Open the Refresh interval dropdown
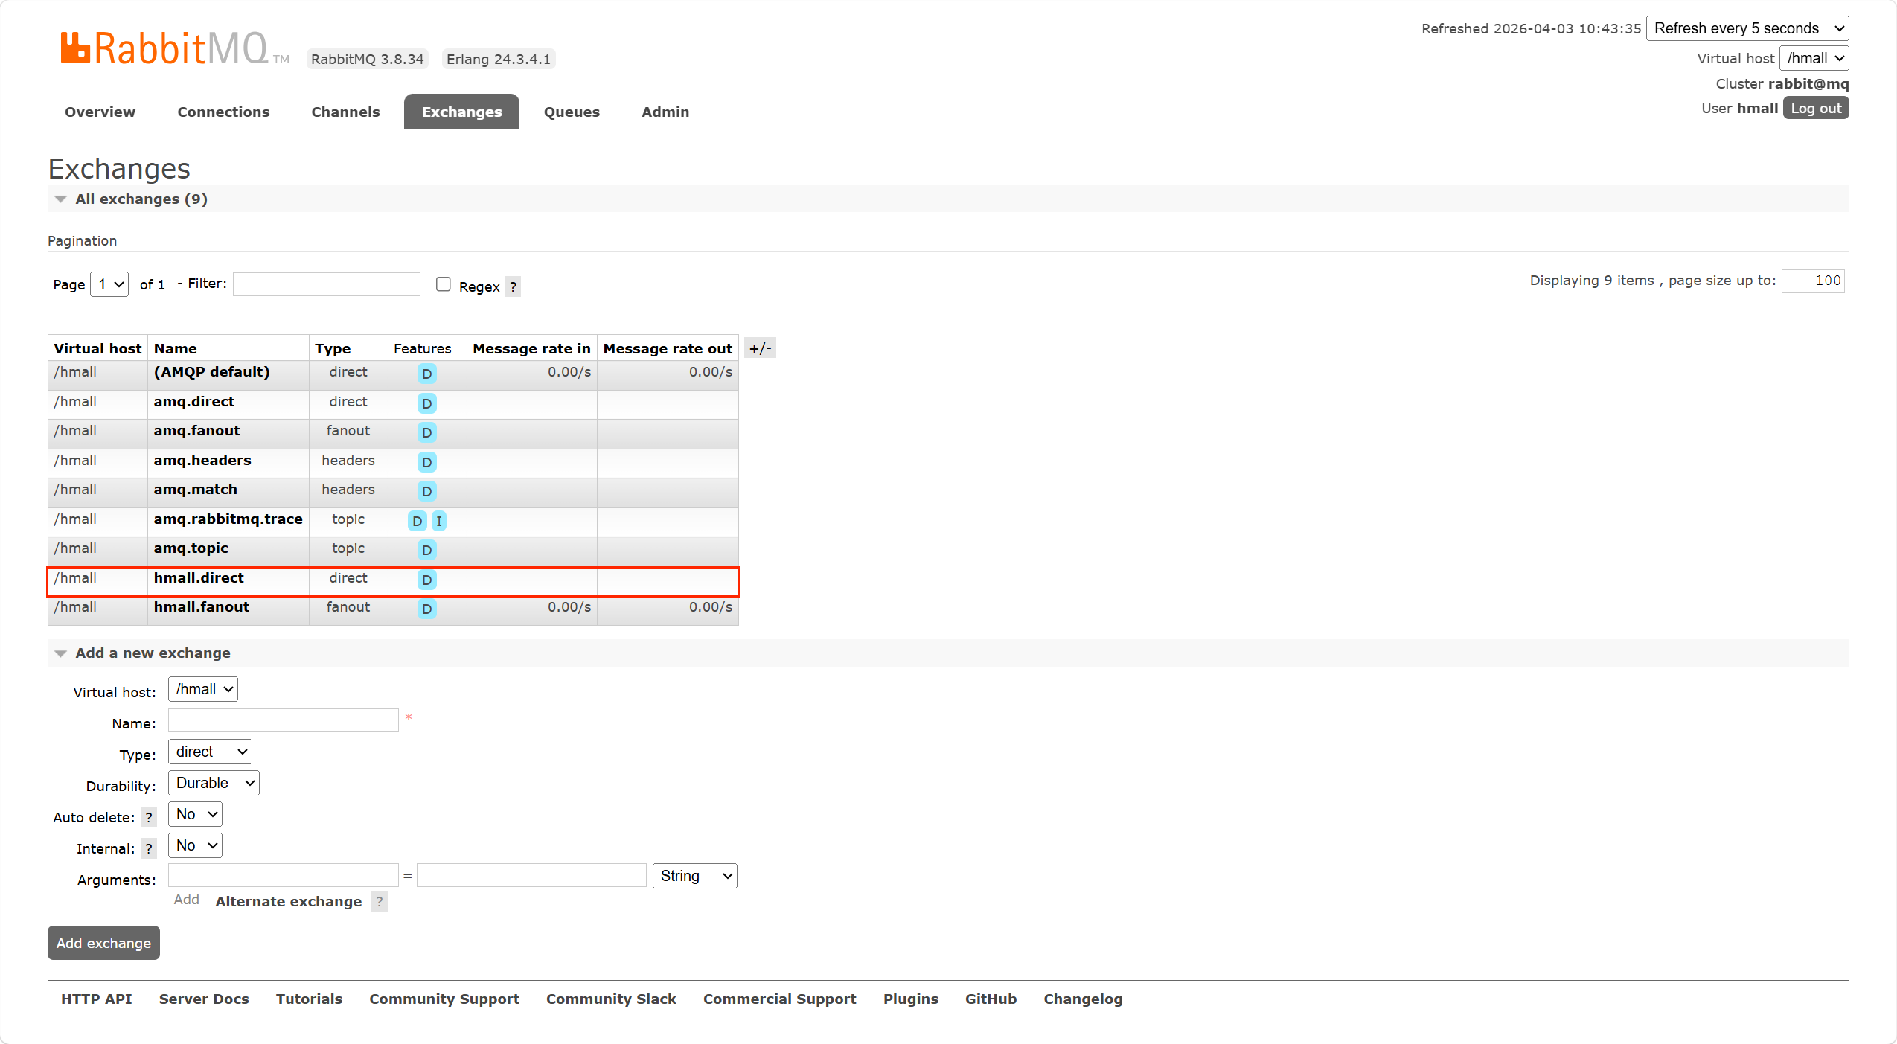The image size is (1897, 1044). click(1747, 28)
